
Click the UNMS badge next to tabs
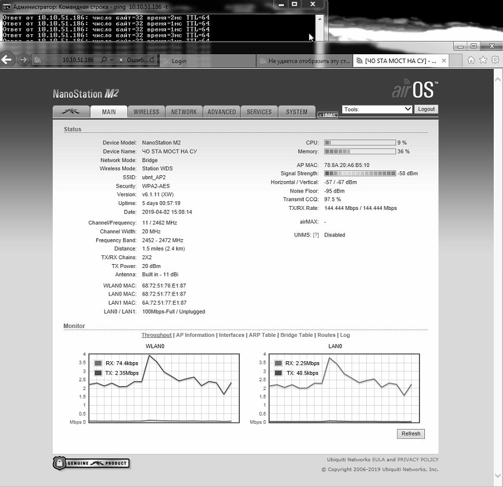(x=328, y=115)
